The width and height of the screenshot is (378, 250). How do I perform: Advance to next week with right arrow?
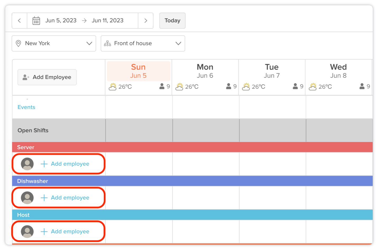pyautogui.click(x=146, y=21)
